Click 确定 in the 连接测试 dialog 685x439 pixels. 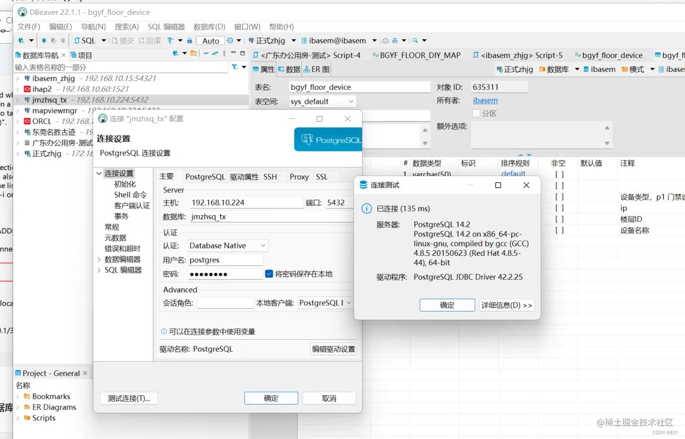point(447,305)
